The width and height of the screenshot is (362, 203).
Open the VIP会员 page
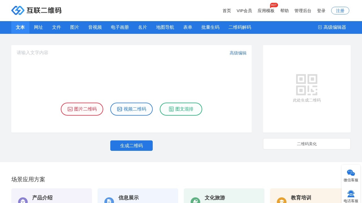244,11
